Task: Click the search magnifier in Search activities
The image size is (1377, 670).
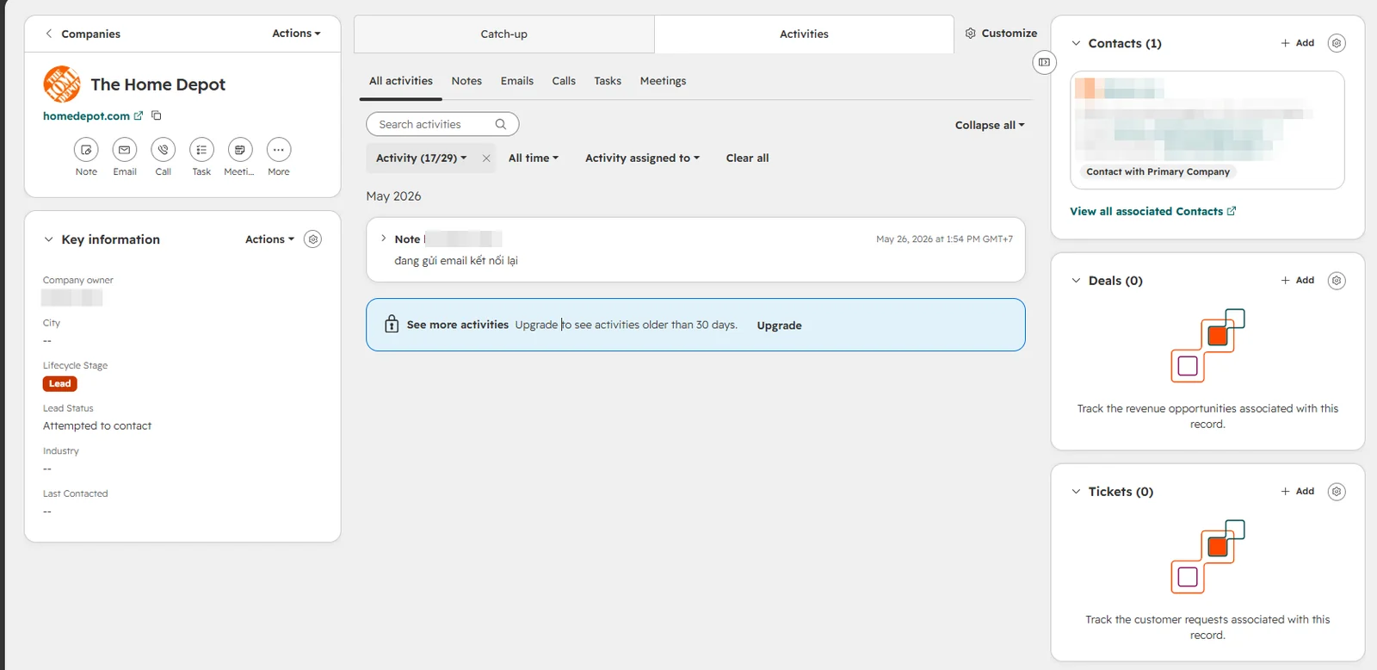Action: 501,124
